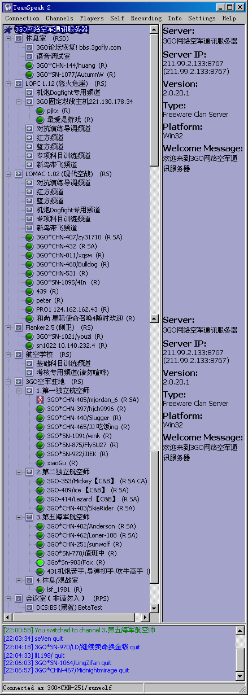
Task: Click the 3GO*CHN-440/Slugger player icon
Action: coord(40,418)
